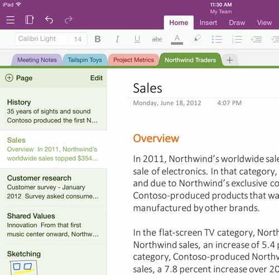Select the text highlighter tool
Viewport: 279px width, 275px height.
pyautogui.click(x=197, y=38)
